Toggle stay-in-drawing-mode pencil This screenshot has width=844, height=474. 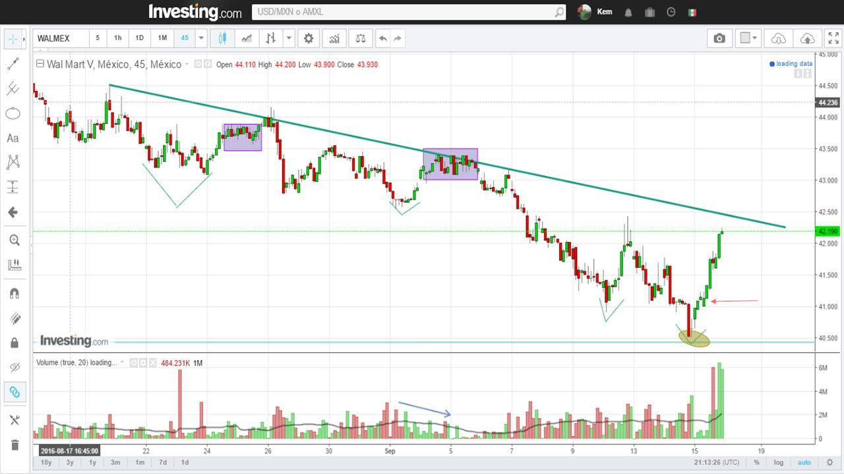[x=14, y=318]
